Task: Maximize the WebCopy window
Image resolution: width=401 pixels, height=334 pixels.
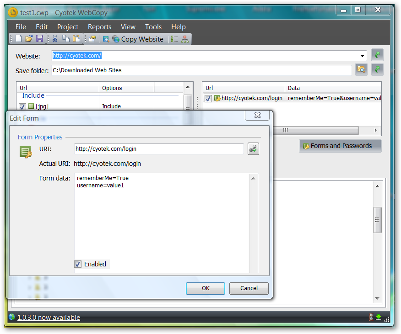Action: click(x=358, y=10)
